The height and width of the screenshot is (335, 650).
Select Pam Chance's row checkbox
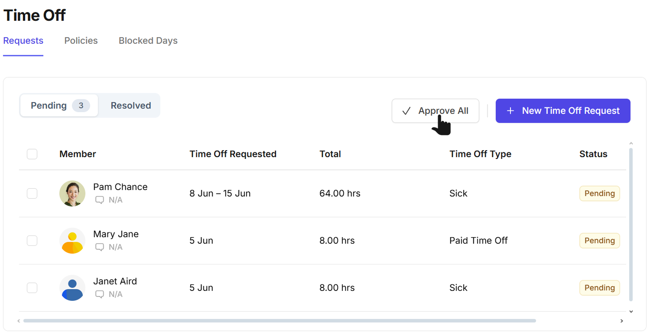coord(32,193)
